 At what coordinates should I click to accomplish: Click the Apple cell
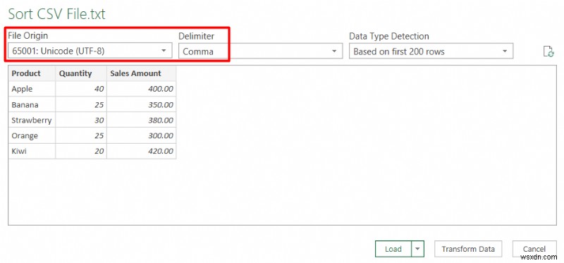pos(32,89)
